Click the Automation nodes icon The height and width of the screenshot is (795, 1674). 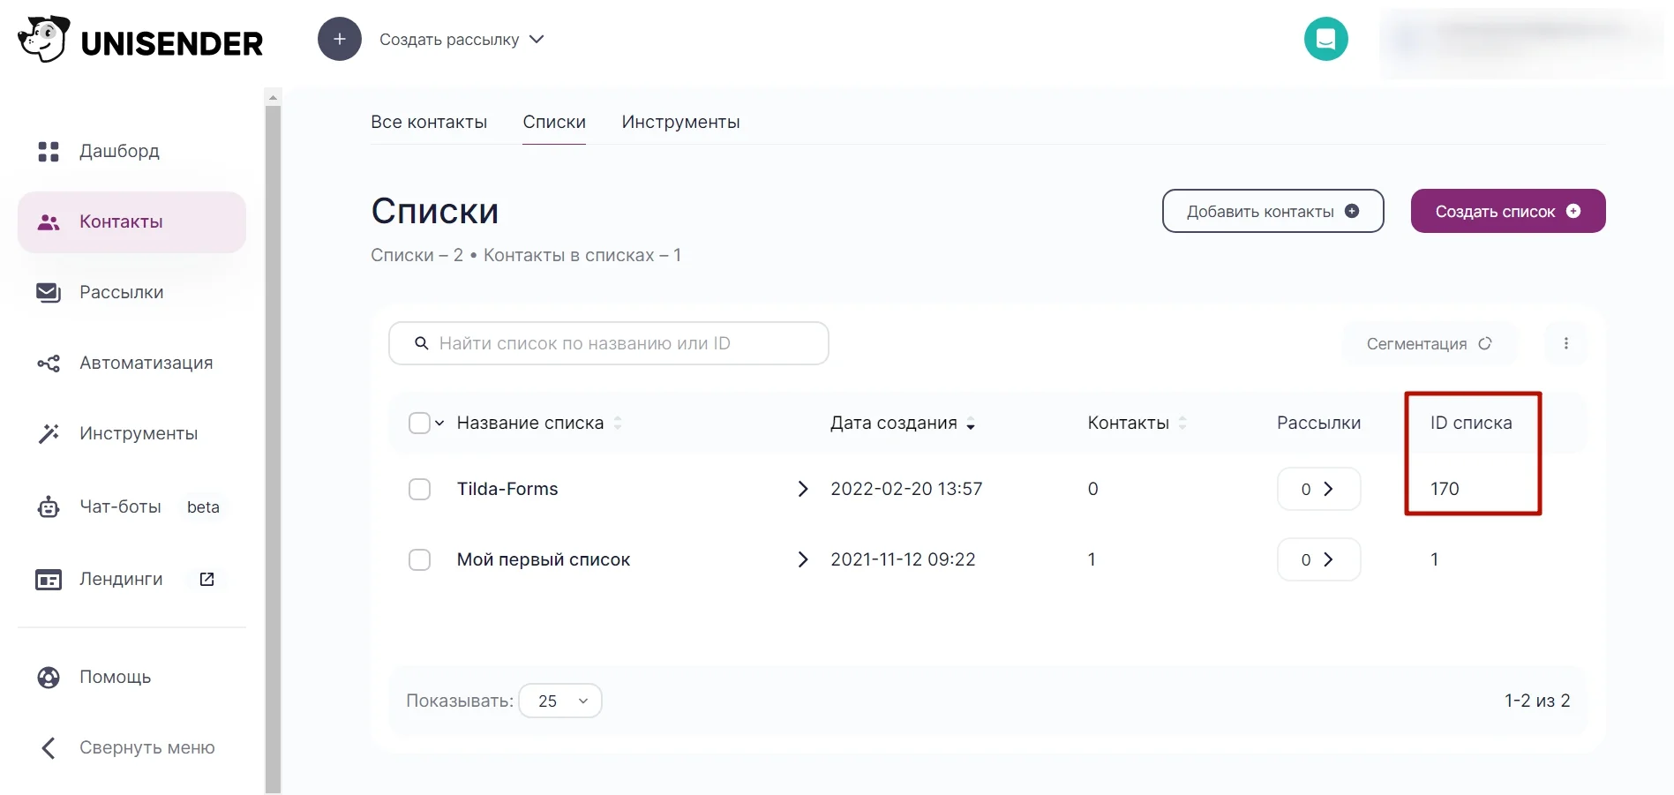click(x=49, y=364)
